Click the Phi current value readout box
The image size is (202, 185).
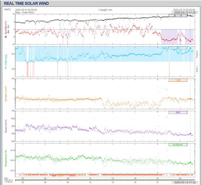[x=178, y=48]
